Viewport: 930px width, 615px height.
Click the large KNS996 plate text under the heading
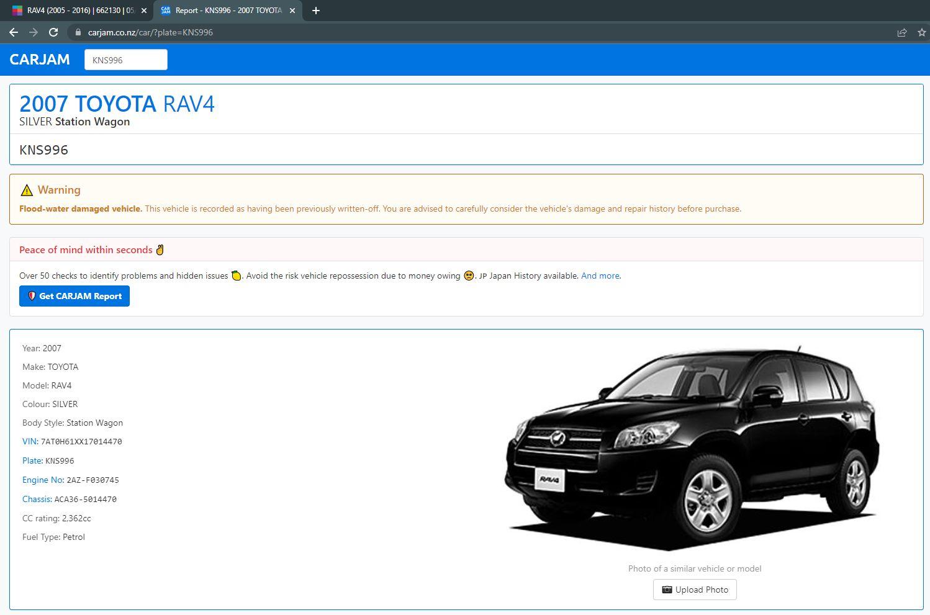point(44,150)
